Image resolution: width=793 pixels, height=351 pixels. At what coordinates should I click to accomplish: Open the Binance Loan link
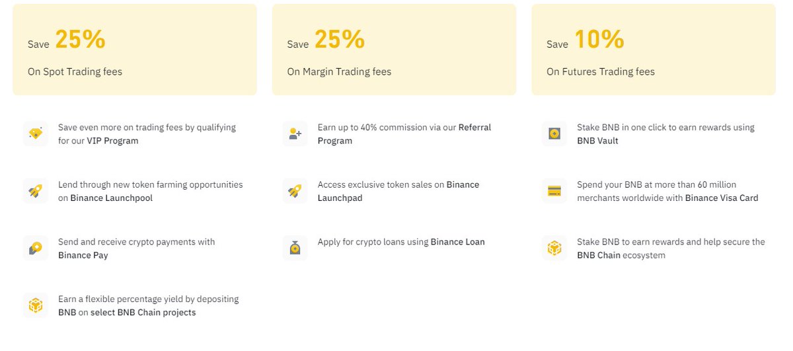coord(458,242)
